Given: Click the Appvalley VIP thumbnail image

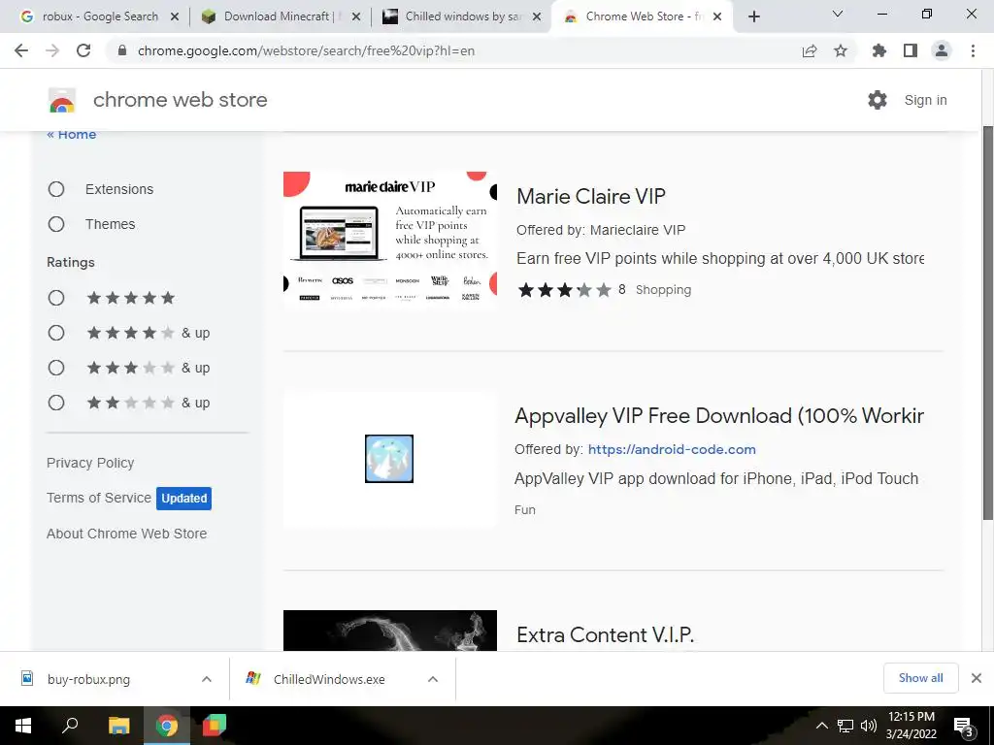Looking at the screenshot, I should tap(390, 459).
